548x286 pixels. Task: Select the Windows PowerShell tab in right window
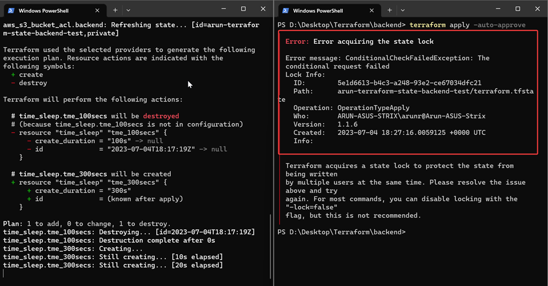coord(329,11)
